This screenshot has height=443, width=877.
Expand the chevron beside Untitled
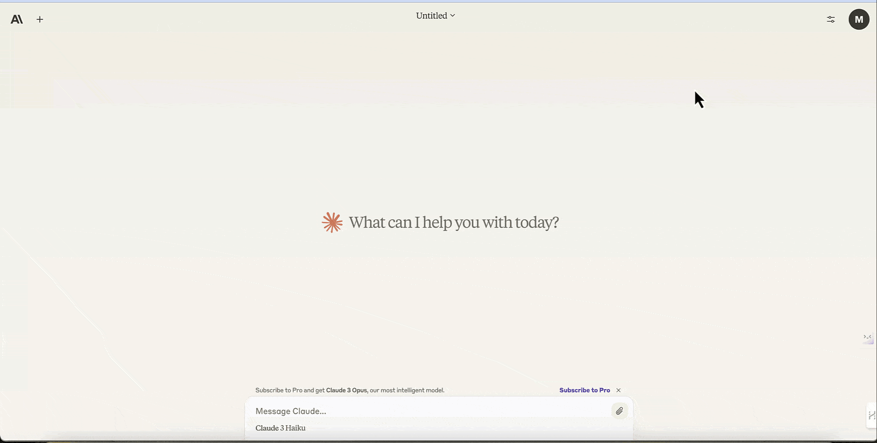coord(453,16)
